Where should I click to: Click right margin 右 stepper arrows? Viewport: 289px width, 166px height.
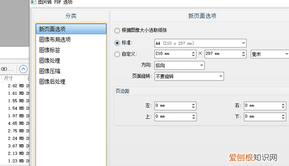point(283,106)
